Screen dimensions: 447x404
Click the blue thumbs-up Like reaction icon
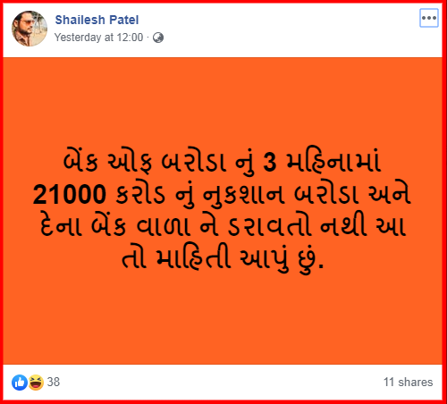click(x=20, y=383)
